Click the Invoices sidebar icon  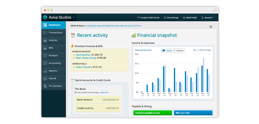pos(45,40)
